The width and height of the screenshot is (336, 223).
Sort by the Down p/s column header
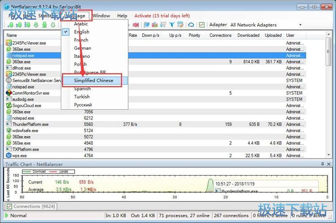pyautogui.click(x=151, y=35)
